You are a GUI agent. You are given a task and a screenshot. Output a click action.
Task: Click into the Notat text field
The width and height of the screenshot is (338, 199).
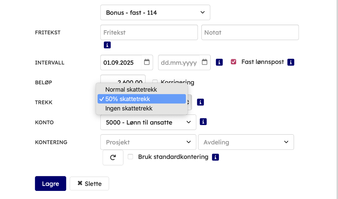(250, 32)
